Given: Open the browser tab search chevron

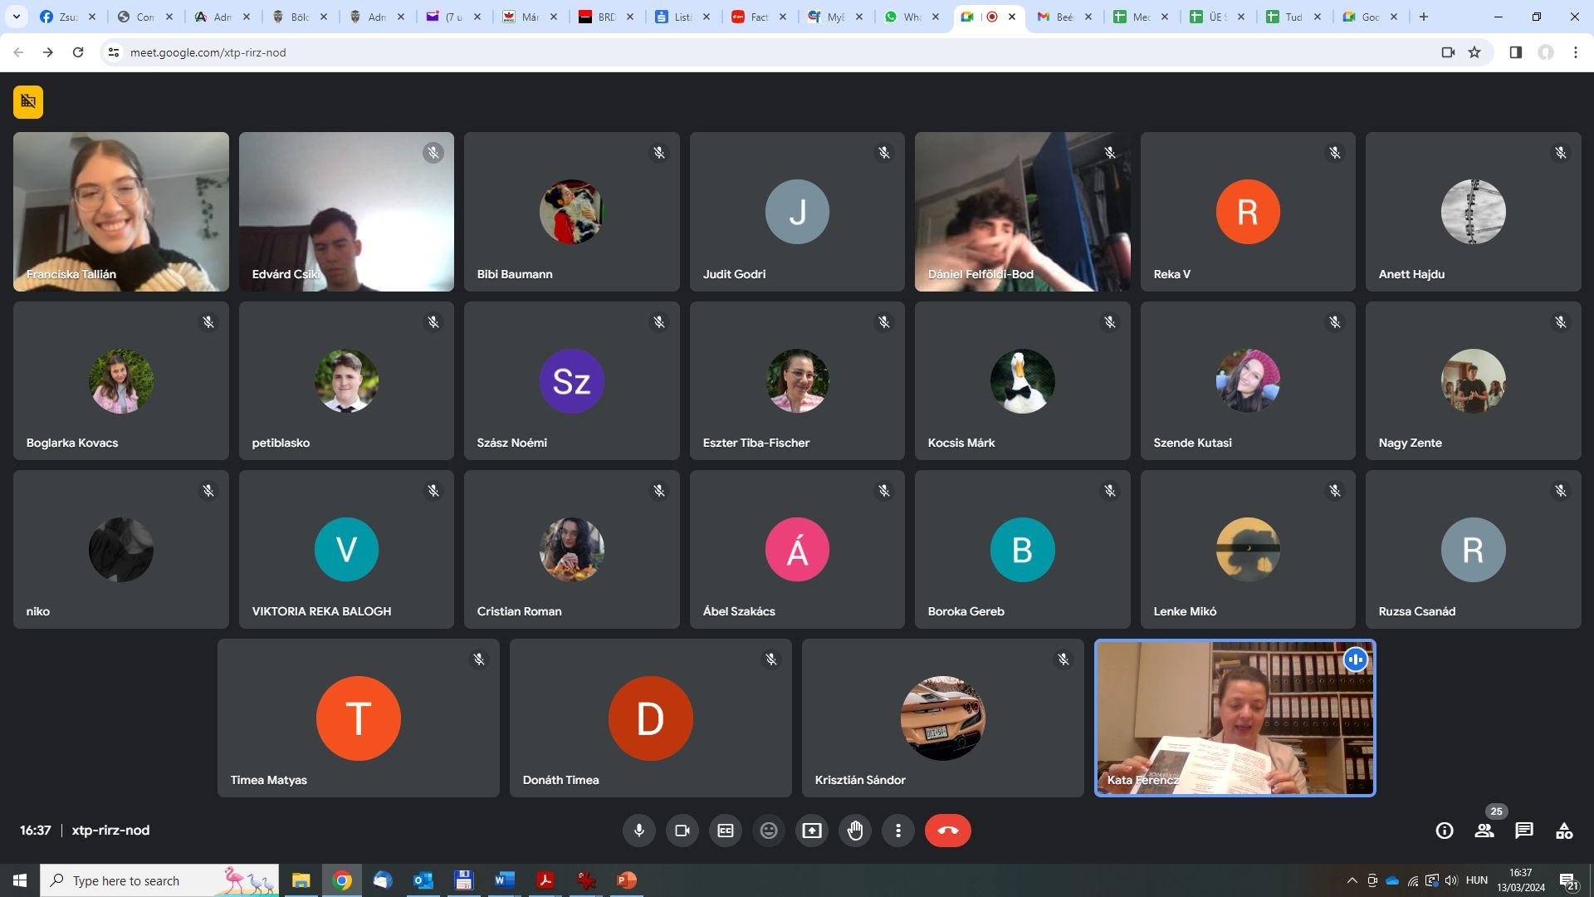Looking at the screenshot, I should (x=16, y=17).
